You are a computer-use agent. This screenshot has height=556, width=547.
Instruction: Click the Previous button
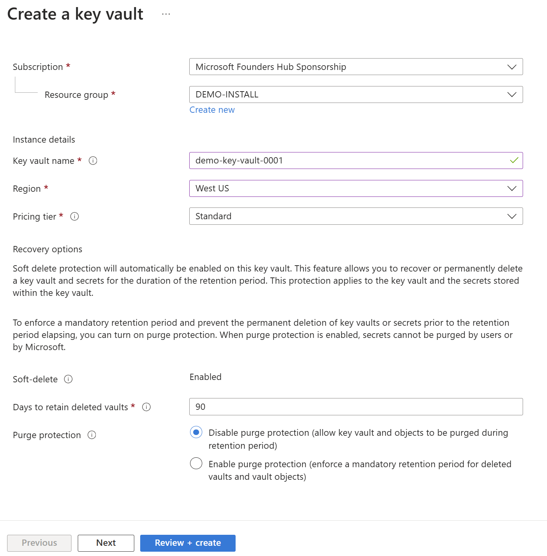[39, 543]
